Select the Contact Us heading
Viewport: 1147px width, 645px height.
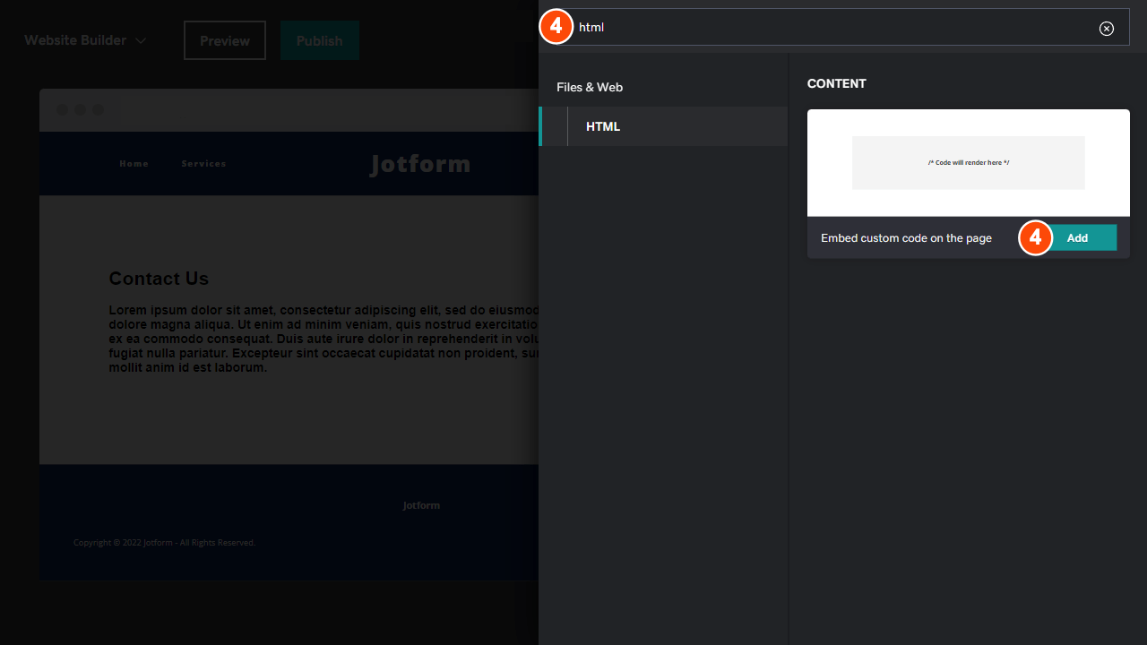159,279
